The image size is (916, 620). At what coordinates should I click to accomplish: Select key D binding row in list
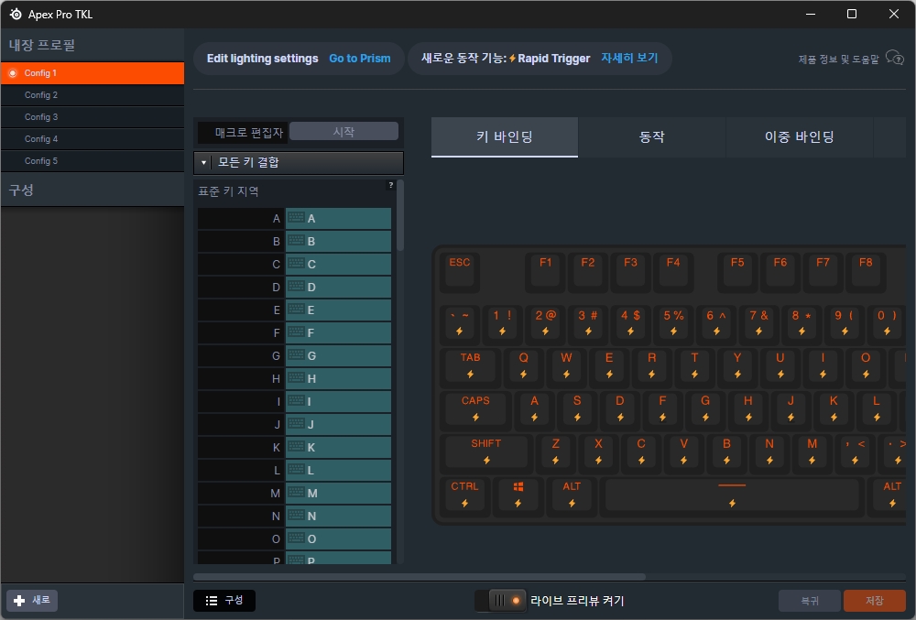[294, 288]
